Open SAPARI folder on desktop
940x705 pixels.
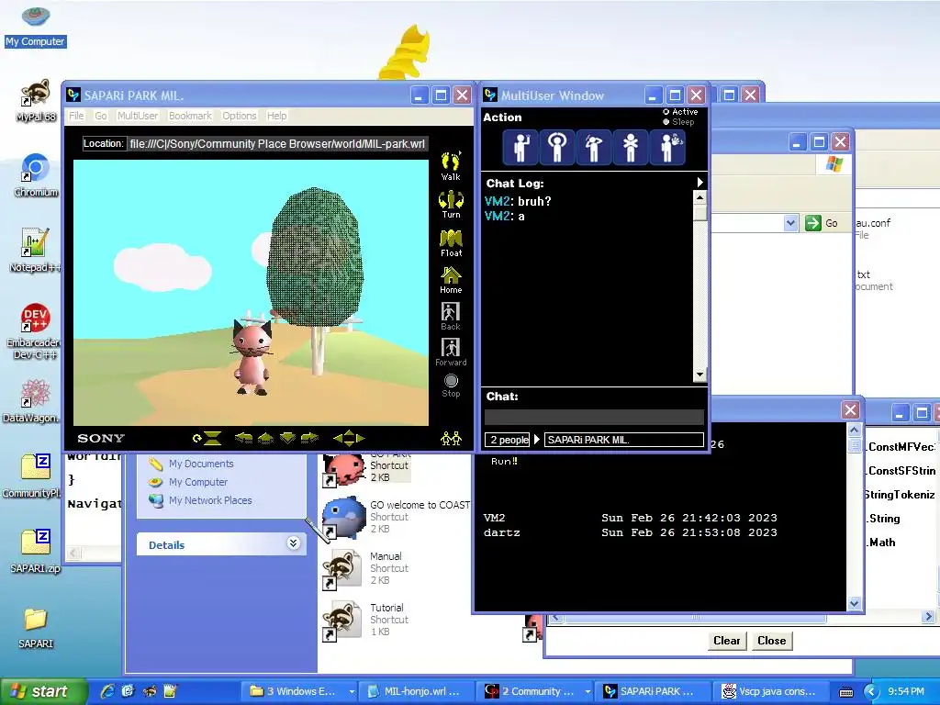click(x=36, y=628)
